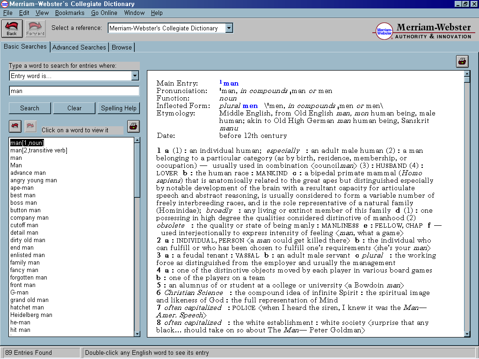This screenshot has height=359, width=479.
Task: Click the word list scrollbar down arrow
Action: point(137,333)
